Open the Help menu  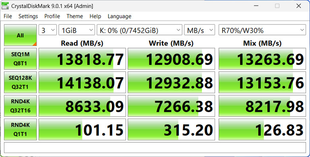95,16
